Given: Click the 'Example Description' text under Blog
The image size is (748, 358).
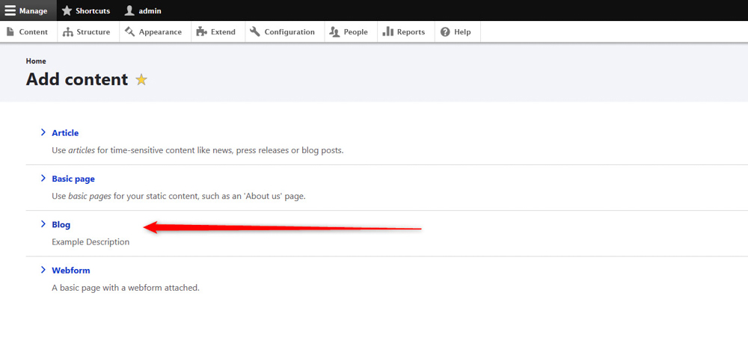Looking at the screenshot, I should 91,241.
